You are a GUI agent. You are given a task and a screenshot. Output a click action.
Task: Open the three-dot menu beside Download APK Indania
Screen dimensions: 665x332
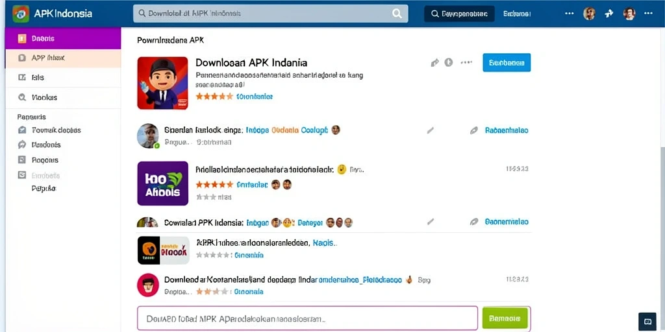(466, 63)
